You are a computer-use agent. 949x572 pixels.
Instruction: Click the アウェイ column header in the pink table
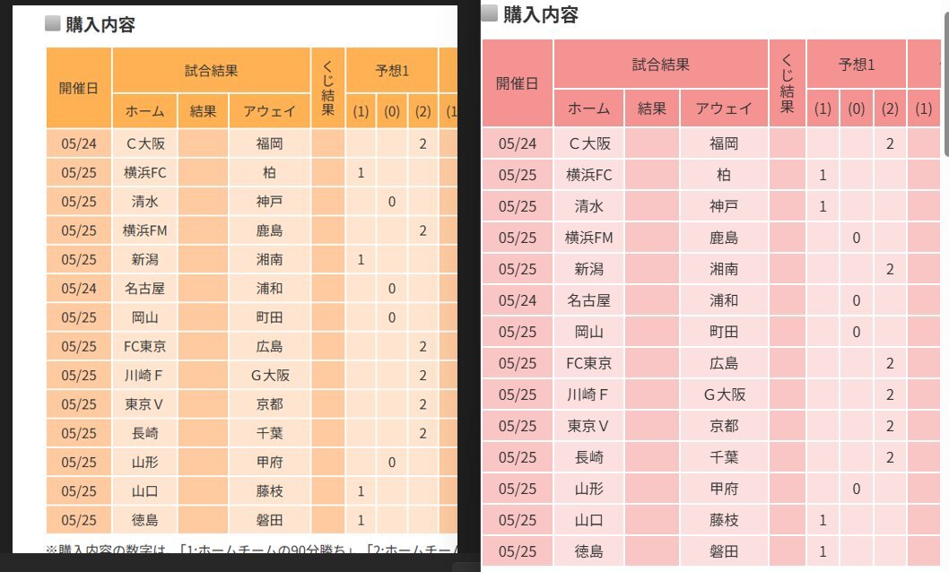point(724,108)
